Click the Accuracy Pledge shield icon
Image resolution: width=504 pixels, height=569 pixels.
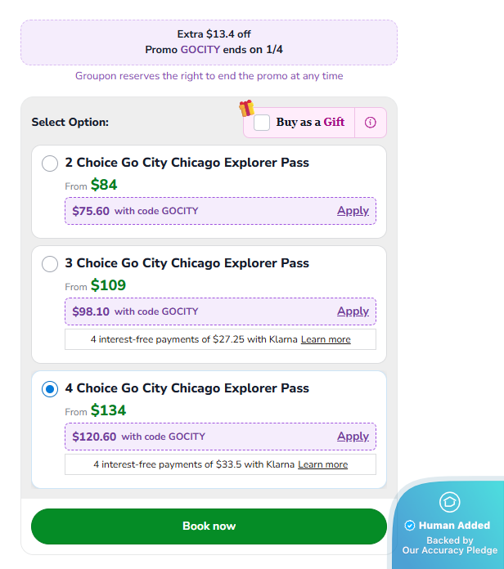pyautogui.click(x=449, y=502)
